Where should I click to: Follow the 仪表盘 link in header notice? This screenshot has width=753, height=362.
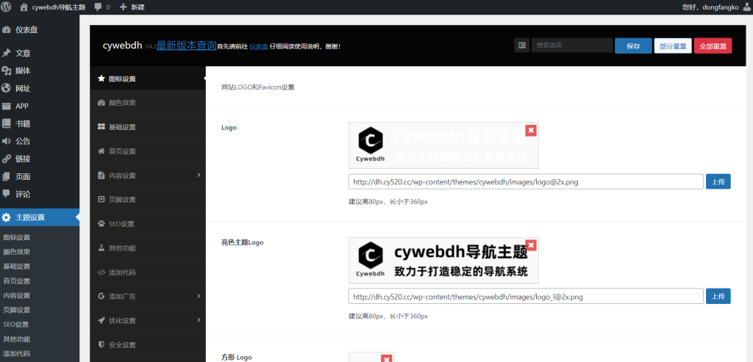tap(258, 46)
